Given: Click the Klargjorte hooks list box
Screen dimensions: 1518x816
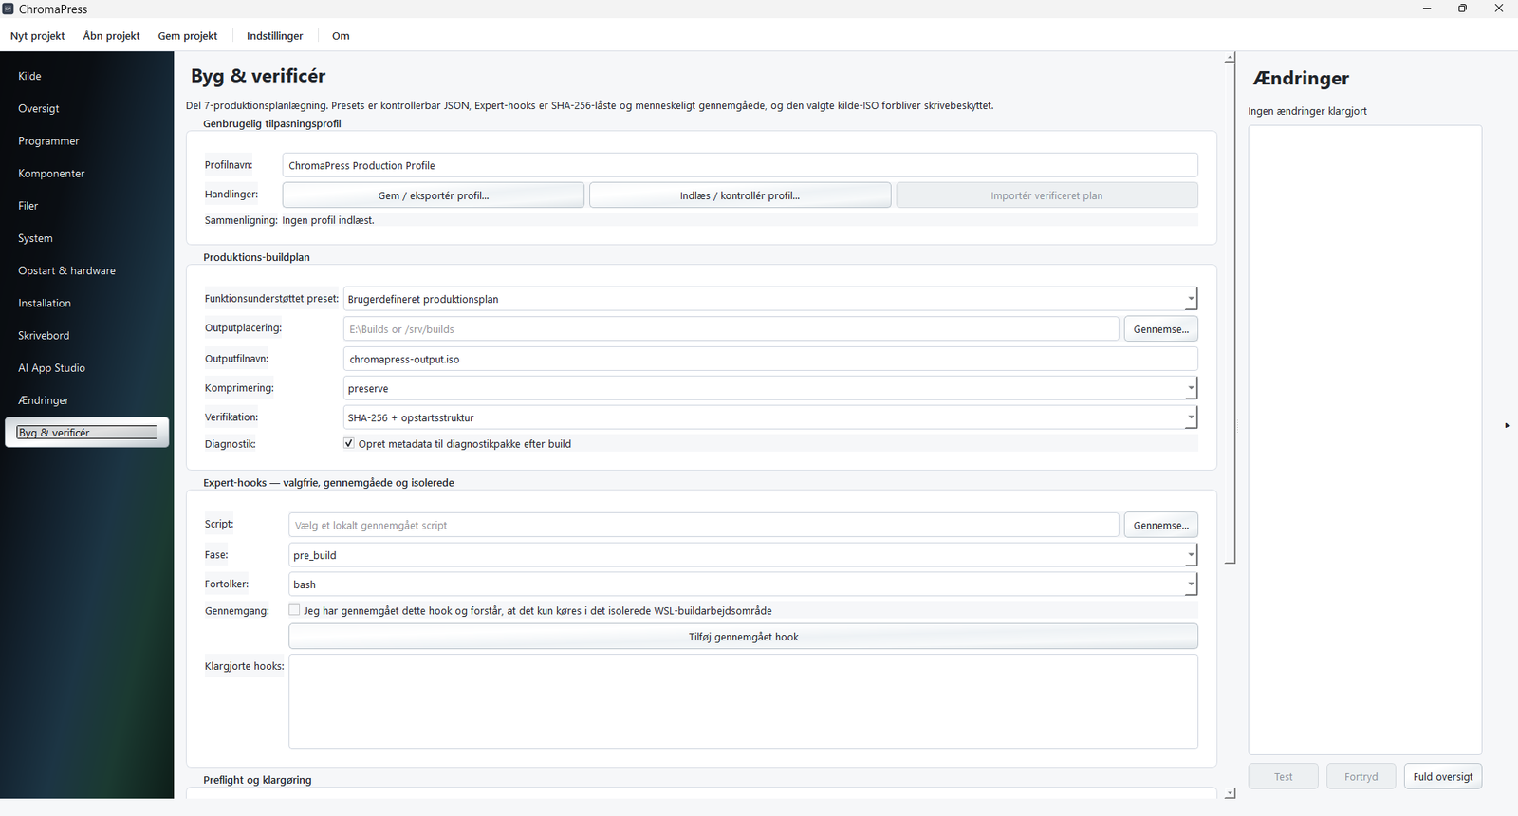Looking at the screenshot, I should coord(743,701).
